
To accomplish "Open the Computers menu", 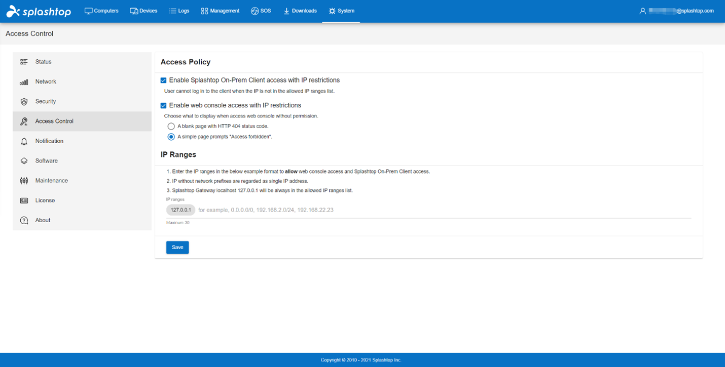I will (x=101, y=11).
